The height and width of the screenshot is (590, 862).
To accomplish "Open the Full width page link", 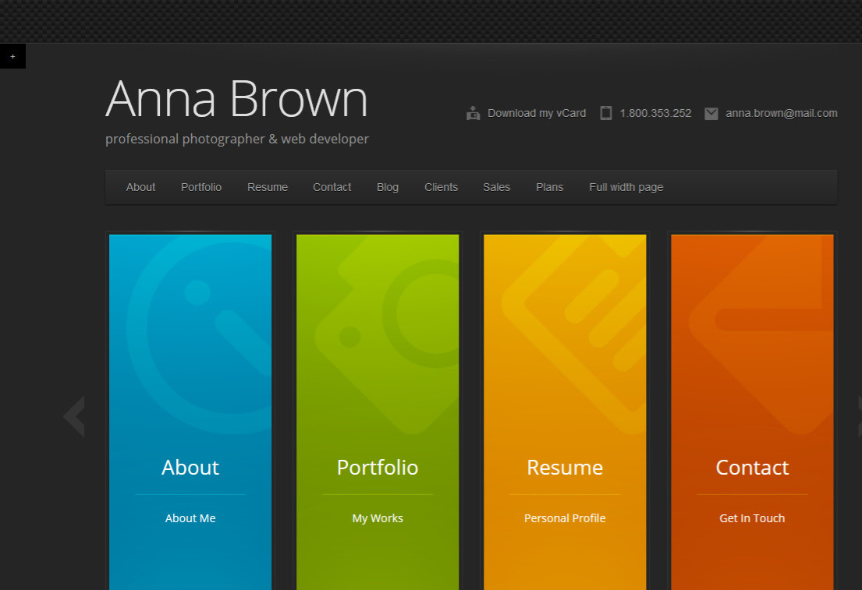I will tap(626, 187).
